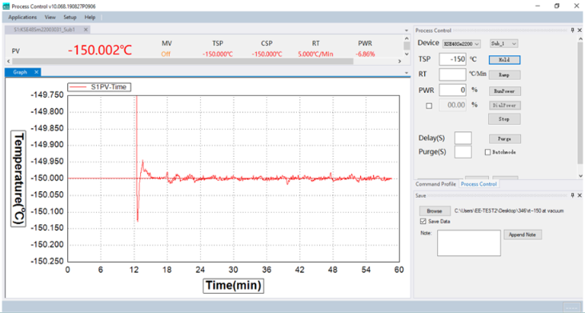This screenshot has width=585, height=313.
Task: Click the Ramp button
Action: pos(504,75)
